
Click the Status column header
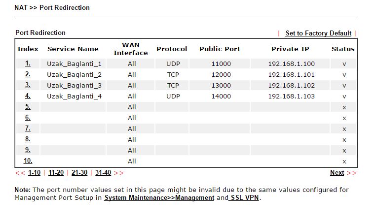tap(343, 49)
